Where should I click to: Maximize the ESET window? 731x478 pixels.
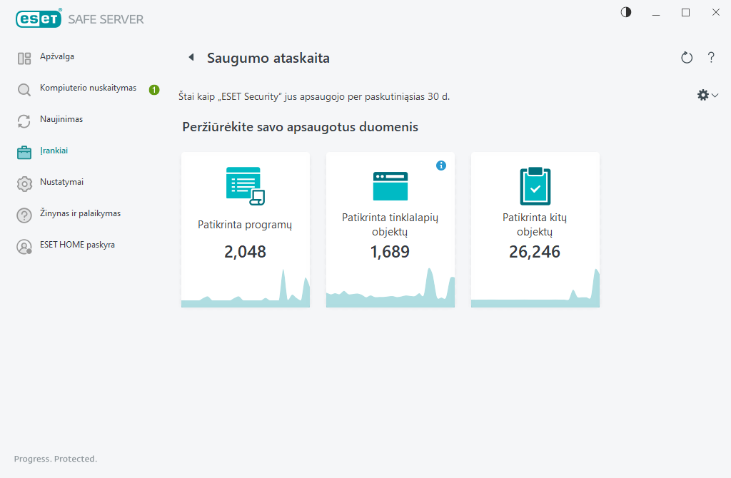pos(686,13)
